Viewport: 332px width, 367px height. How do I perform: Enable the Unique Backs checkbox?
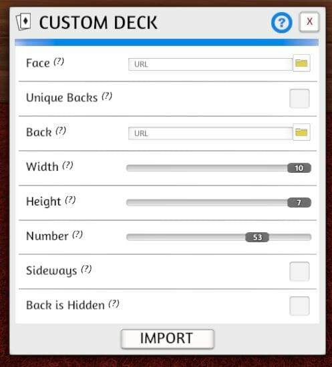pyautogui.click(x=299, y=98)
